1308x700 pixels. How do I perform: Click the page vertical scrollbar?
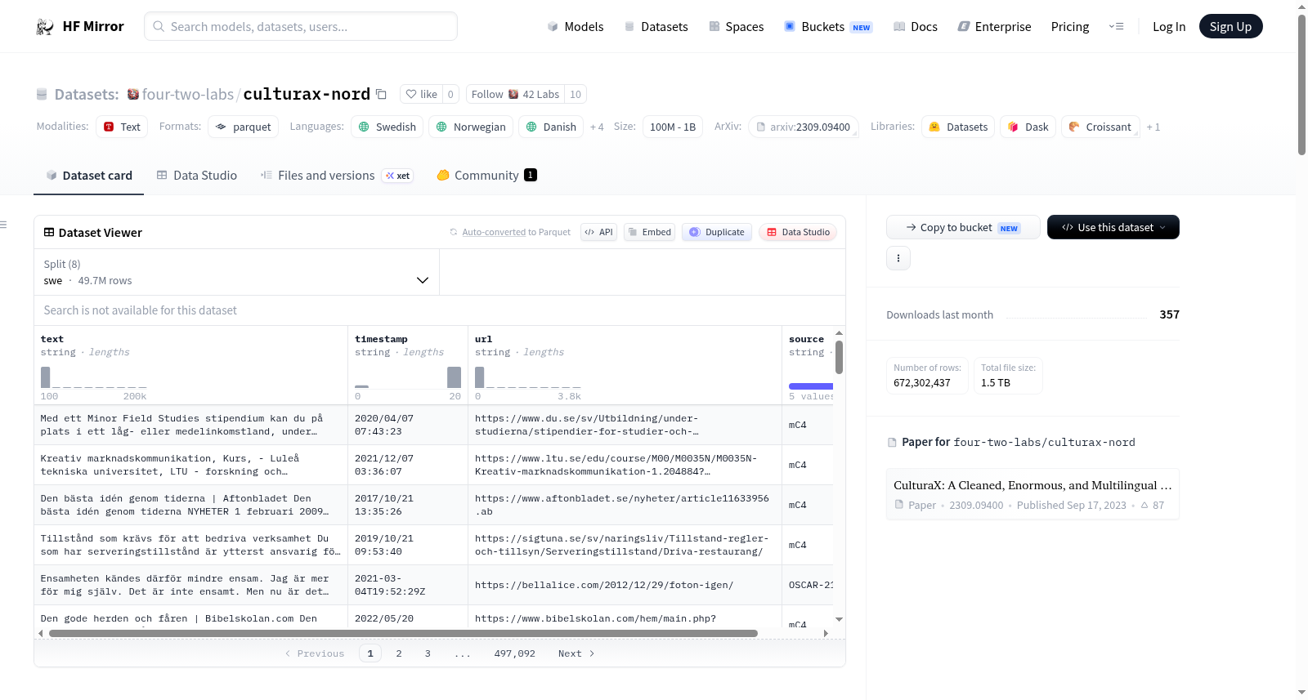click(x=1301, y=84)
